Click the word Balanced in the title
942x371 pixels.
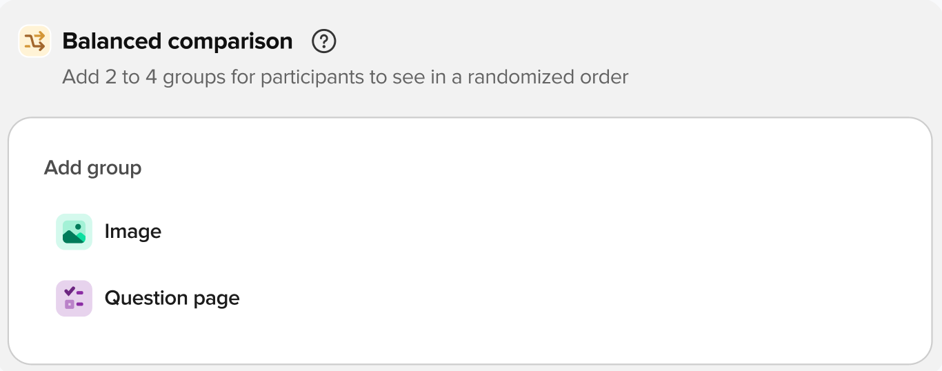pos(112,41)
